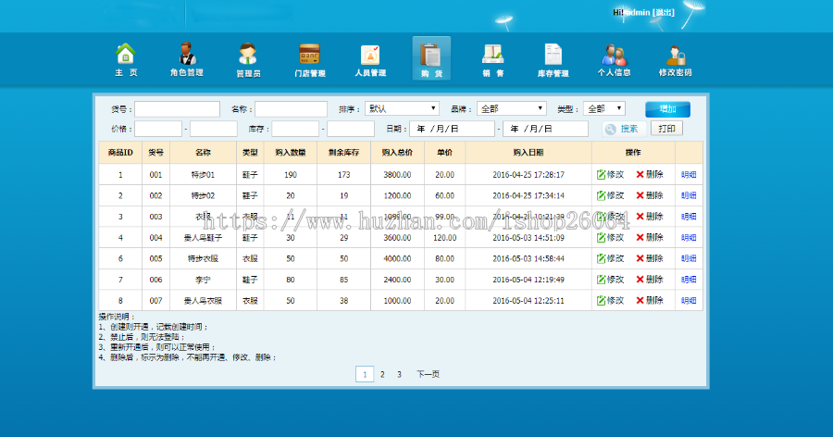
Task: Go to page 3 in pagination
Action: tap(400, 374)
